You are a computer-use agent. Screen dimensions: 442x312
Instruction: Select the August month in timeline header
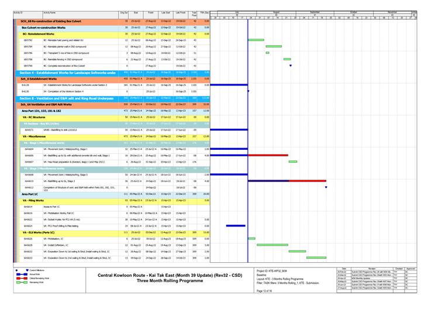pos(277,11)
